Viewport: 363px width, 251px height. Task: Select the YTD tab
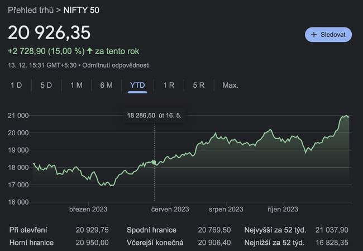tap(137, 85)
